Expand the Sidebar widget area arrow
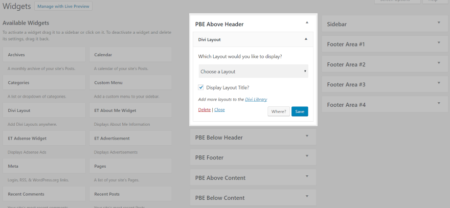This screenshot has width=450, height=208. tap(439, 23)
